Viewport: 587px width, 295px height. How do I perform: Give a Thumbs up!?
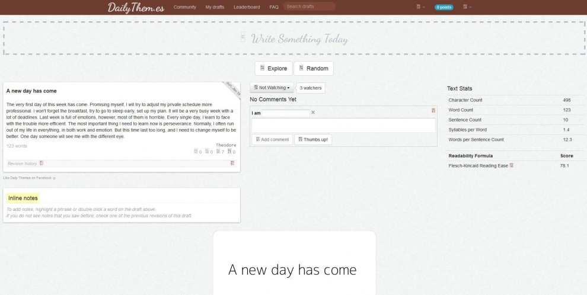(x=313, y=139)
